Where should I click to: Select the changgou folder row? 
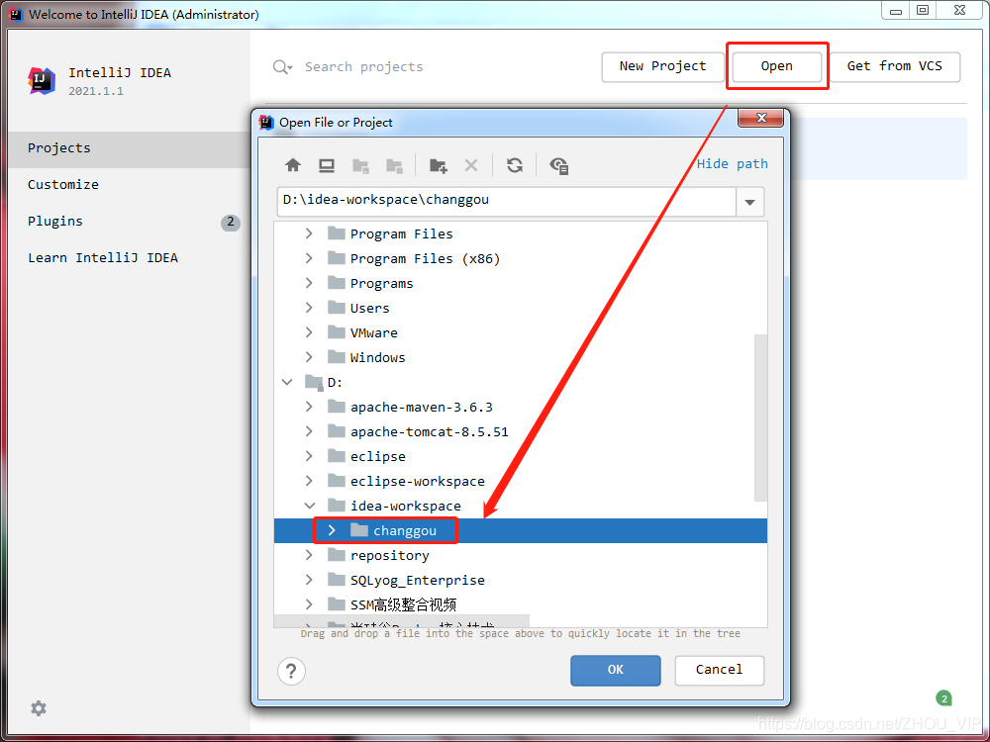(x=521, y=530)
